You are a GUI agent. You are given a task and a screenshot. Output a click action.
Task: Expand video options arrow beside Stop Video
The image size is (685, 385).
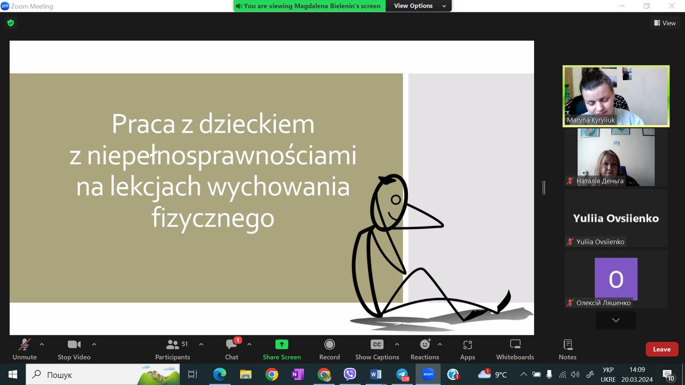point(94,344)
